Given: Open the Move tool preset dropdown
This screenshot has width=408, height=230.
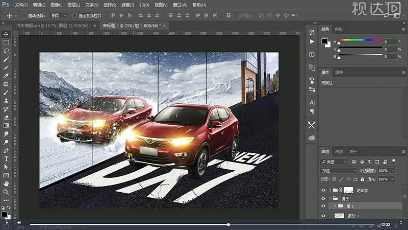Looking at the screenshot, I should point(16,16).
